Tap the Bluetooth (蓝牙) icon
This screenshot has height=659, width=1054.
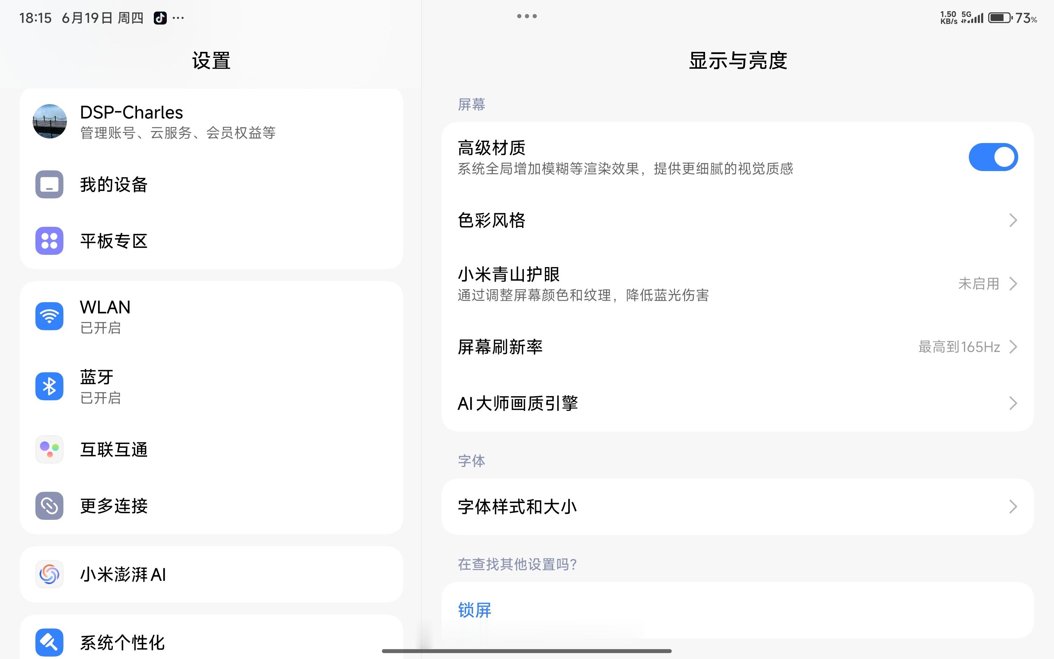pyautogui.click(x=49, y=386)
